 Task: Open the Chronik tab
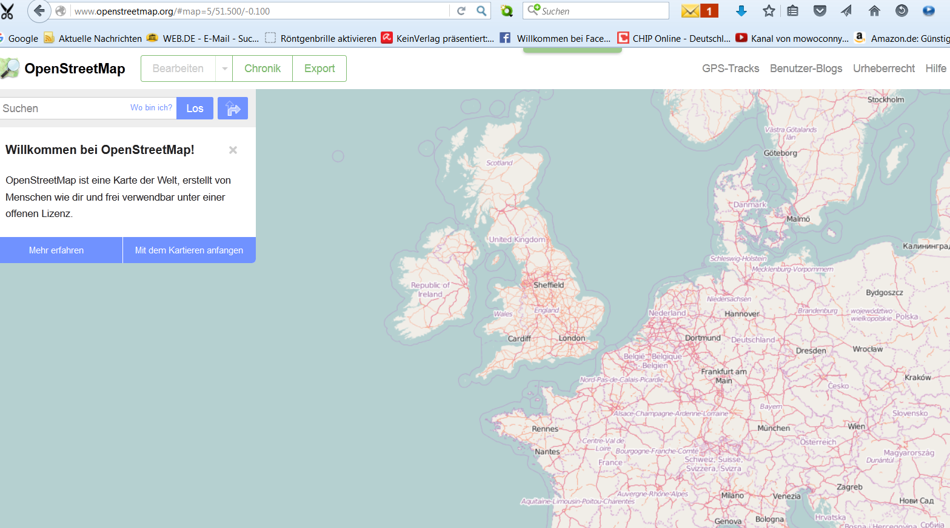pos(262,69)
